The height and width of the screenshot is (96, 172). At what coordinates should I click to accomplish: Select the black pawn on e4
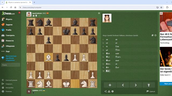click(66, 58)
